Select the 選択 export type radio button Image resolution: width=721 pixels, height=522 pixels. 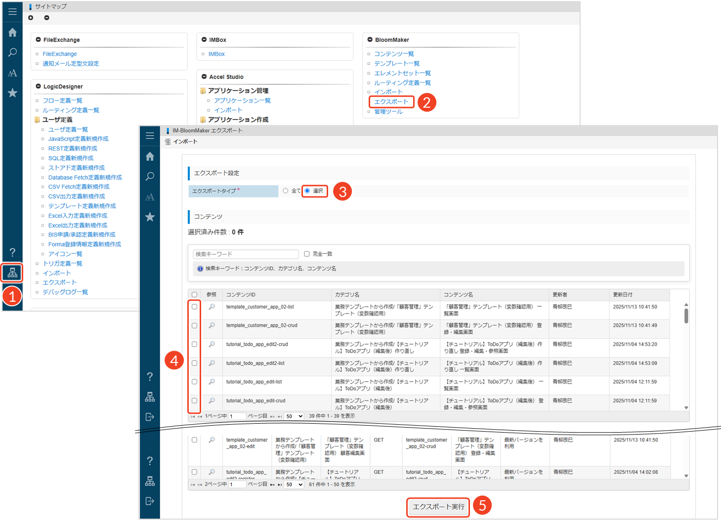point(307,191)
